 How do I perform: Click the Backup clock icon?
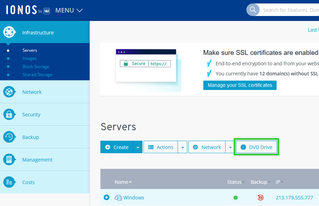pos(9,137)
